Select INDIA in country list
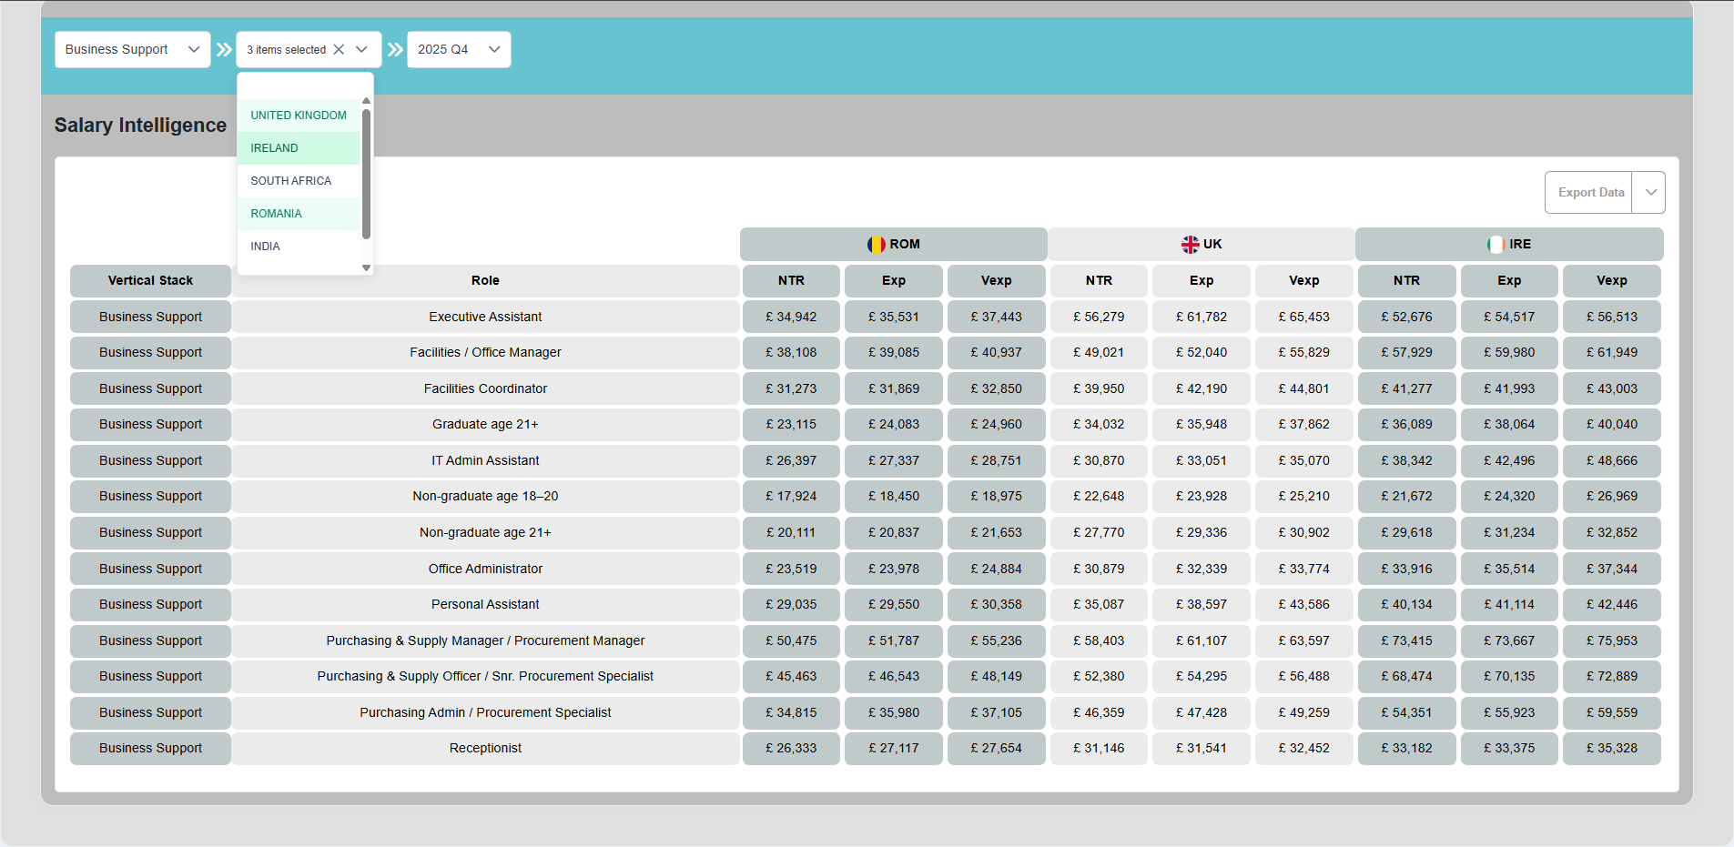Viewport: 1734px width, 847px height. click(x=299, y=247)
